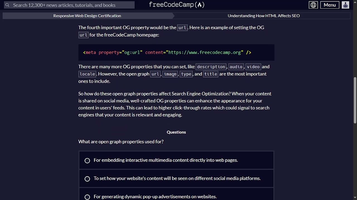Image resolution: width=357 pixels, height=200 pixels.
Task: Click the 'locale' inline code tag
Action: coord(87,74)
